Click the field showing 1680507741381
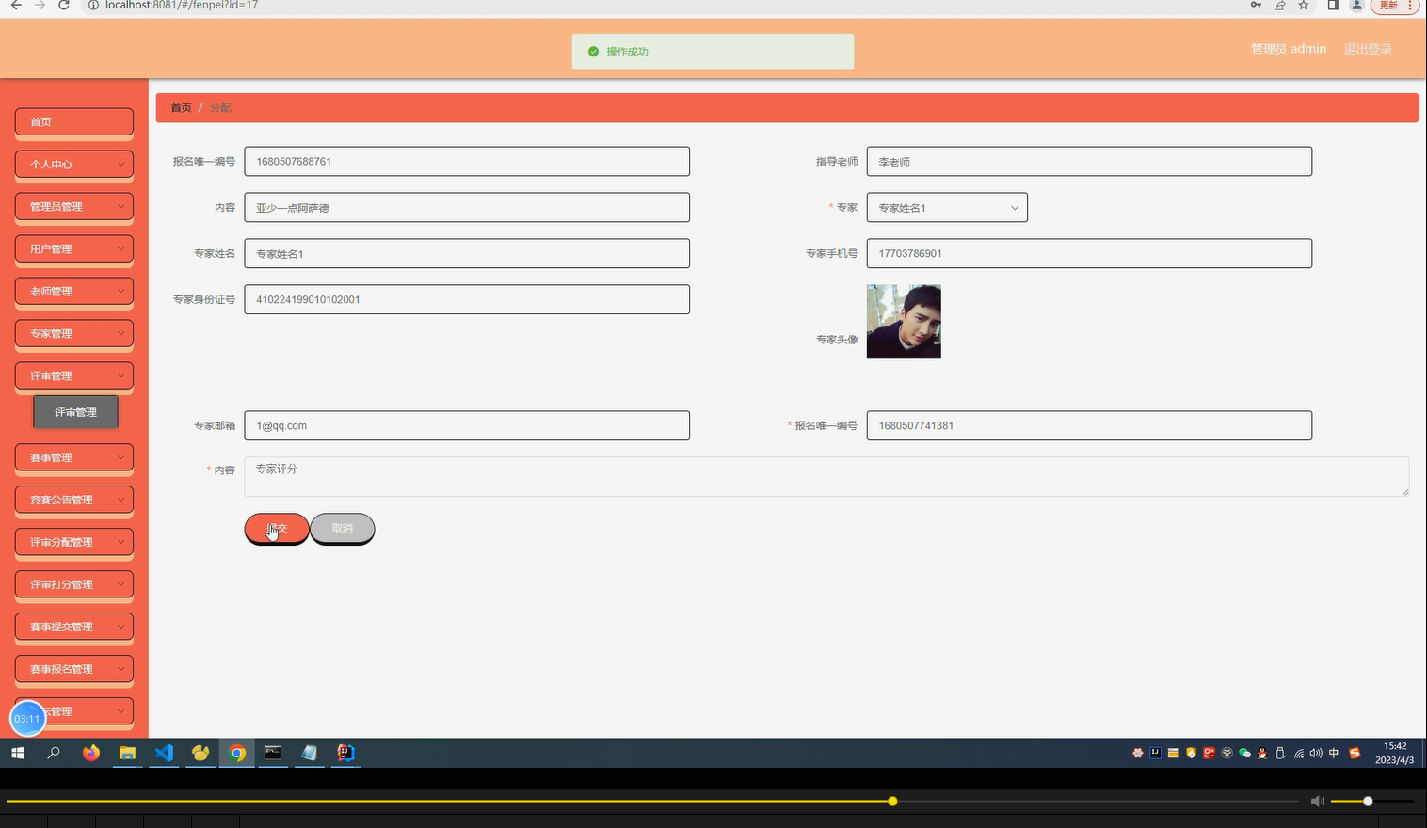This screenshot has height=828, width=1427. [x=1089, y=425]
